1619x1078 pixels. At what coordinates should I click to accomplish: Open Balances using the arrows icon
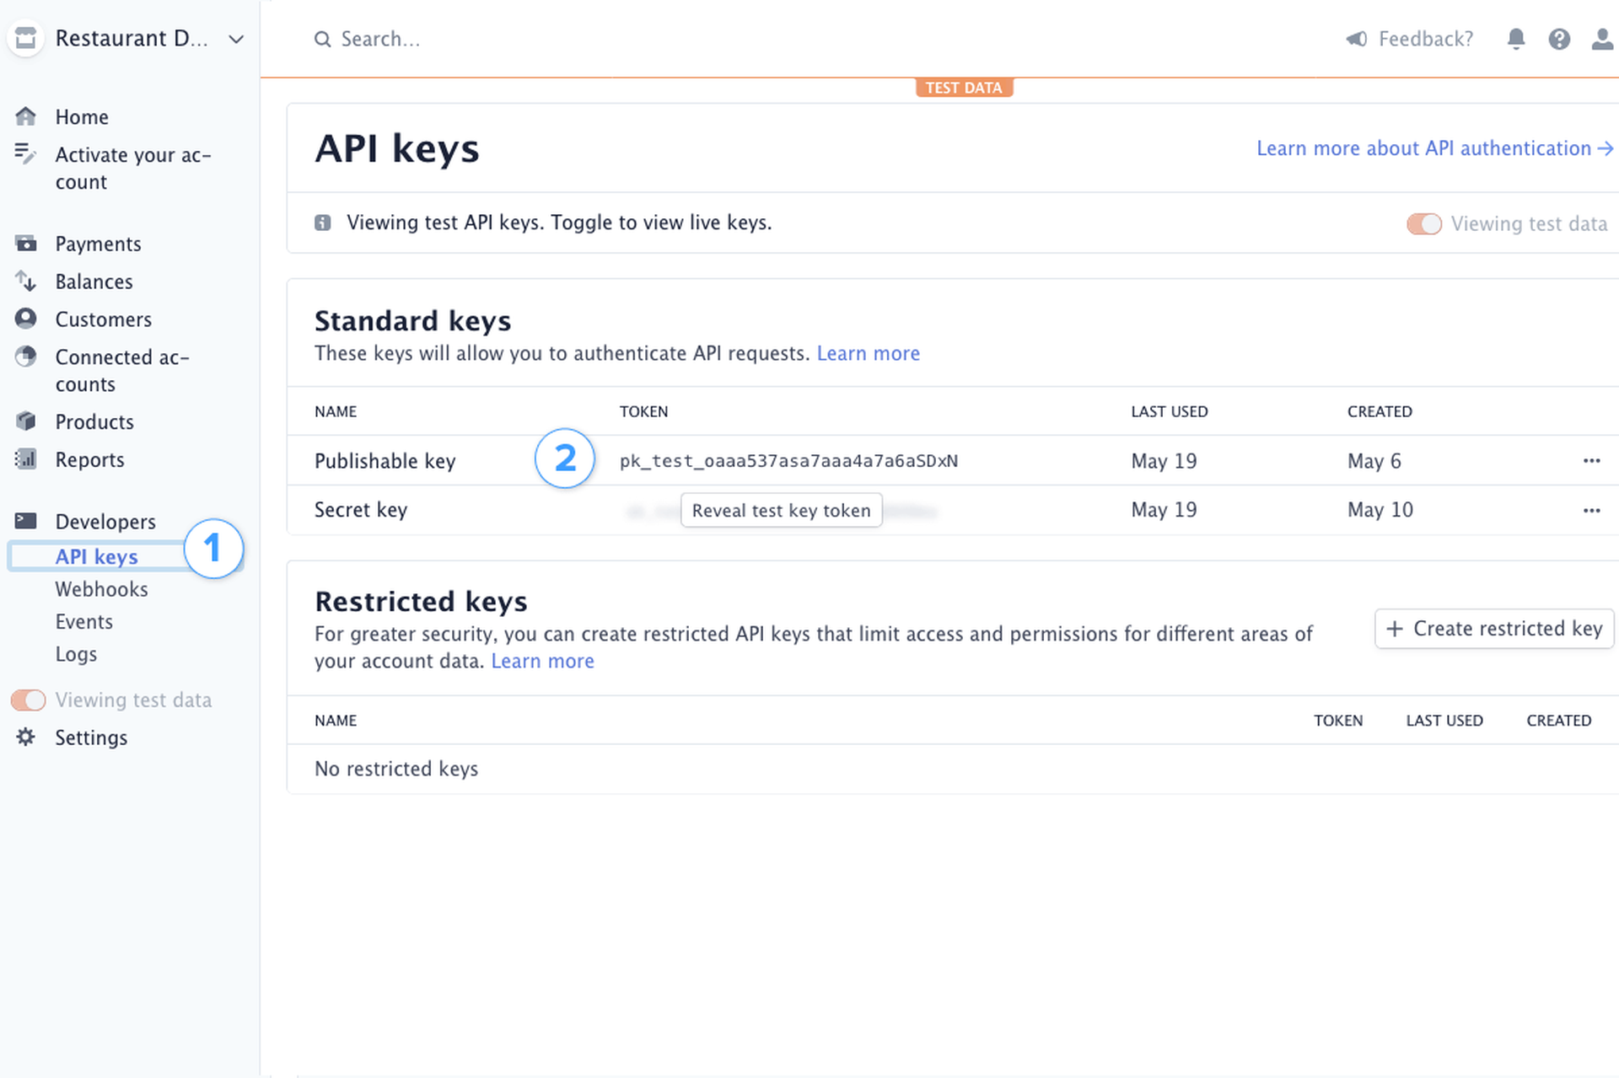25,282
